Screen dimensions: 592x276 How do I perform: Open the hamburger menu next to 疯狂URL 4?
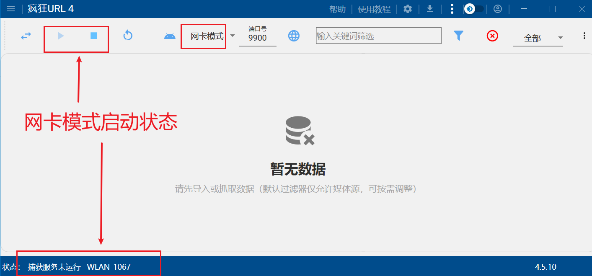coord(11,9)
